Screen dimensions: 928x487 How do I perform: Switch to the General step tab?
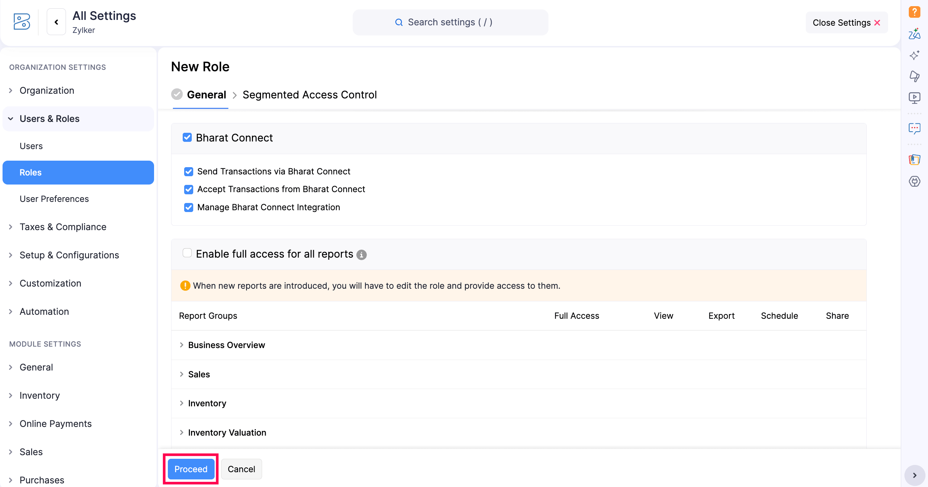(206, 95)
